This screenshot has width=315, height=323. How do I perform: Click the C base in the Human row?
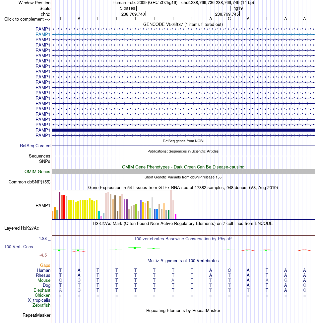tap(229, 270)
